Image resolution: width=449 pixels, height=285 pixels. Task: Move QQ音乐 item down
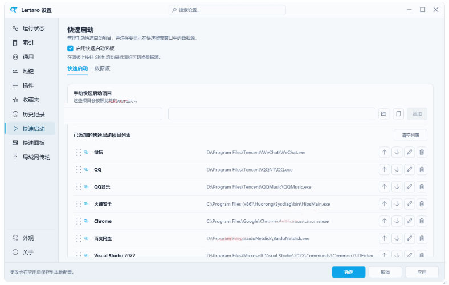coord(397,187)
